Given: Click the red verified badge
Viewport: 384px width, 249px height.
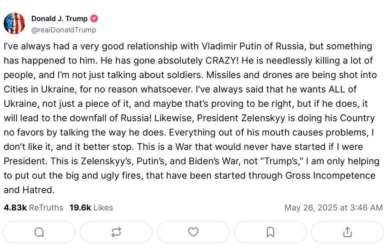Looking at the screenshot, I should [x=94, y=19].
